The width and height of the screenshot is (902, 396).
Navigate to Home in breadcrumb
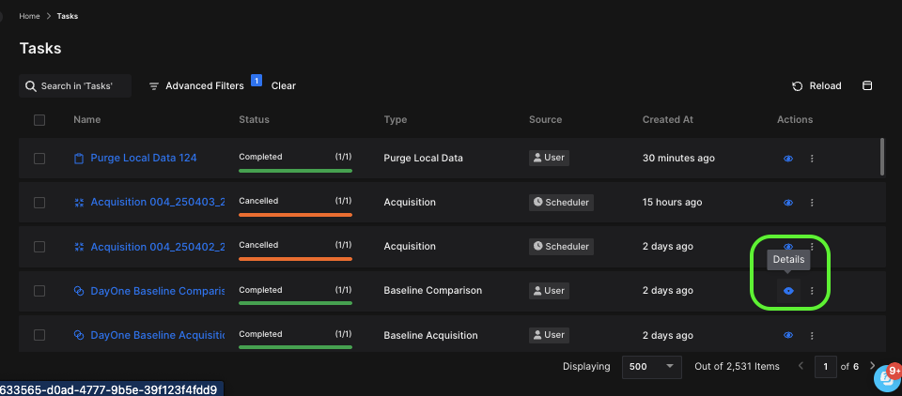[x=29, y=16]
